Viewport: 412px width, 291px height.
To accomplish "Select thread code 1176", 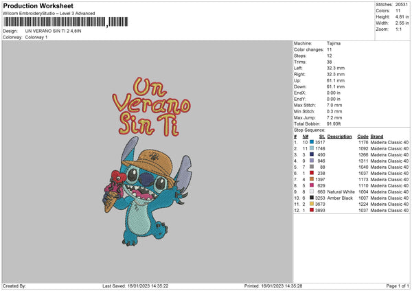I will 363,142.
